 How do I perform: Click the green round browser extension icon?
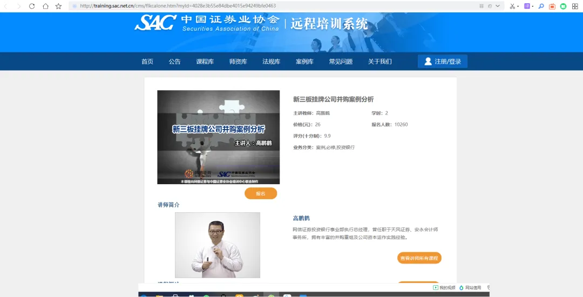(x=563, y=6)
